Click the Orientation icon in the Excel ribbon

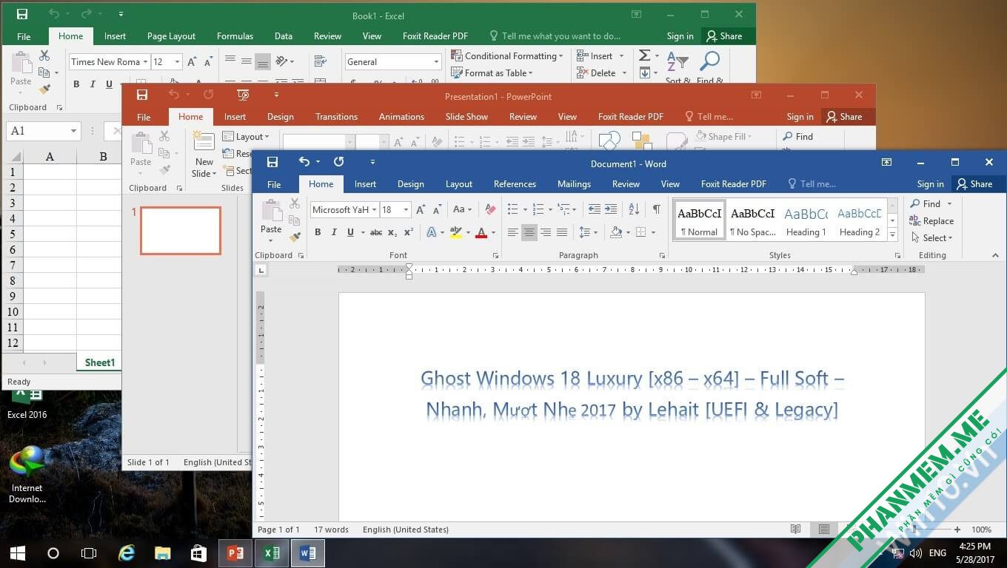[282, 61]
